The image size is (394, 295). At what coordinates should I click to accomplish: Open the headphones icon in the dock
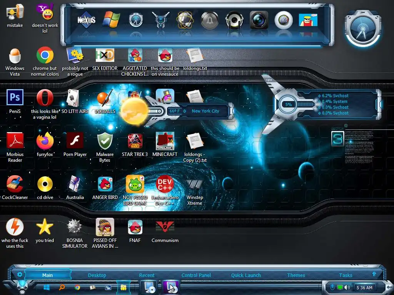click(x=234, y=20)
